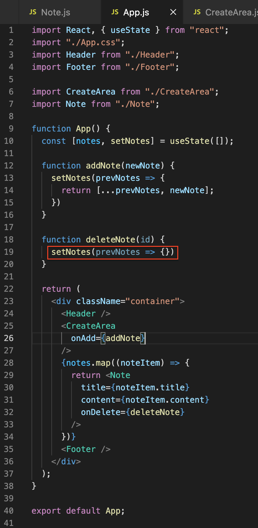Click setNotes call on line 13
This screenshot has width=258, height=528.
(x=71, y=178)
